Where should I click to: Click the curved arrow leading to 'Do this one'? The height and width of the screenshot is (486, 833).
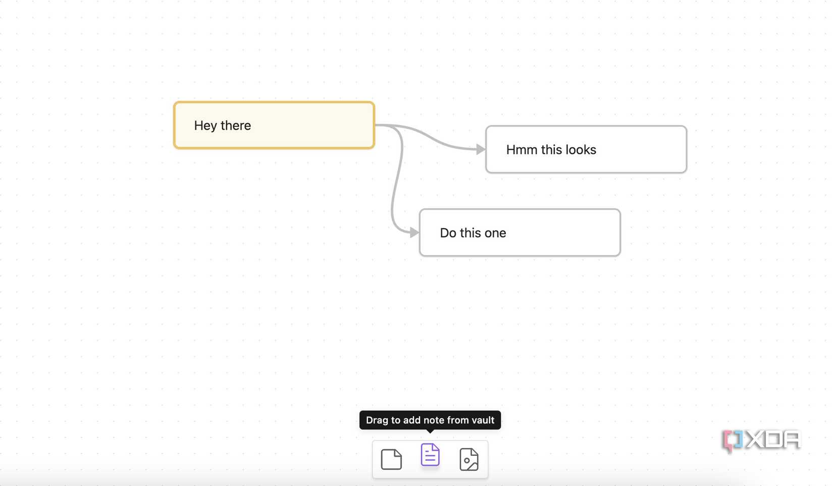point(399,187)
